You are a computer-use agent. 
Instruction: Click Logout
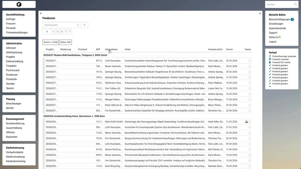[x=272, y=42]
